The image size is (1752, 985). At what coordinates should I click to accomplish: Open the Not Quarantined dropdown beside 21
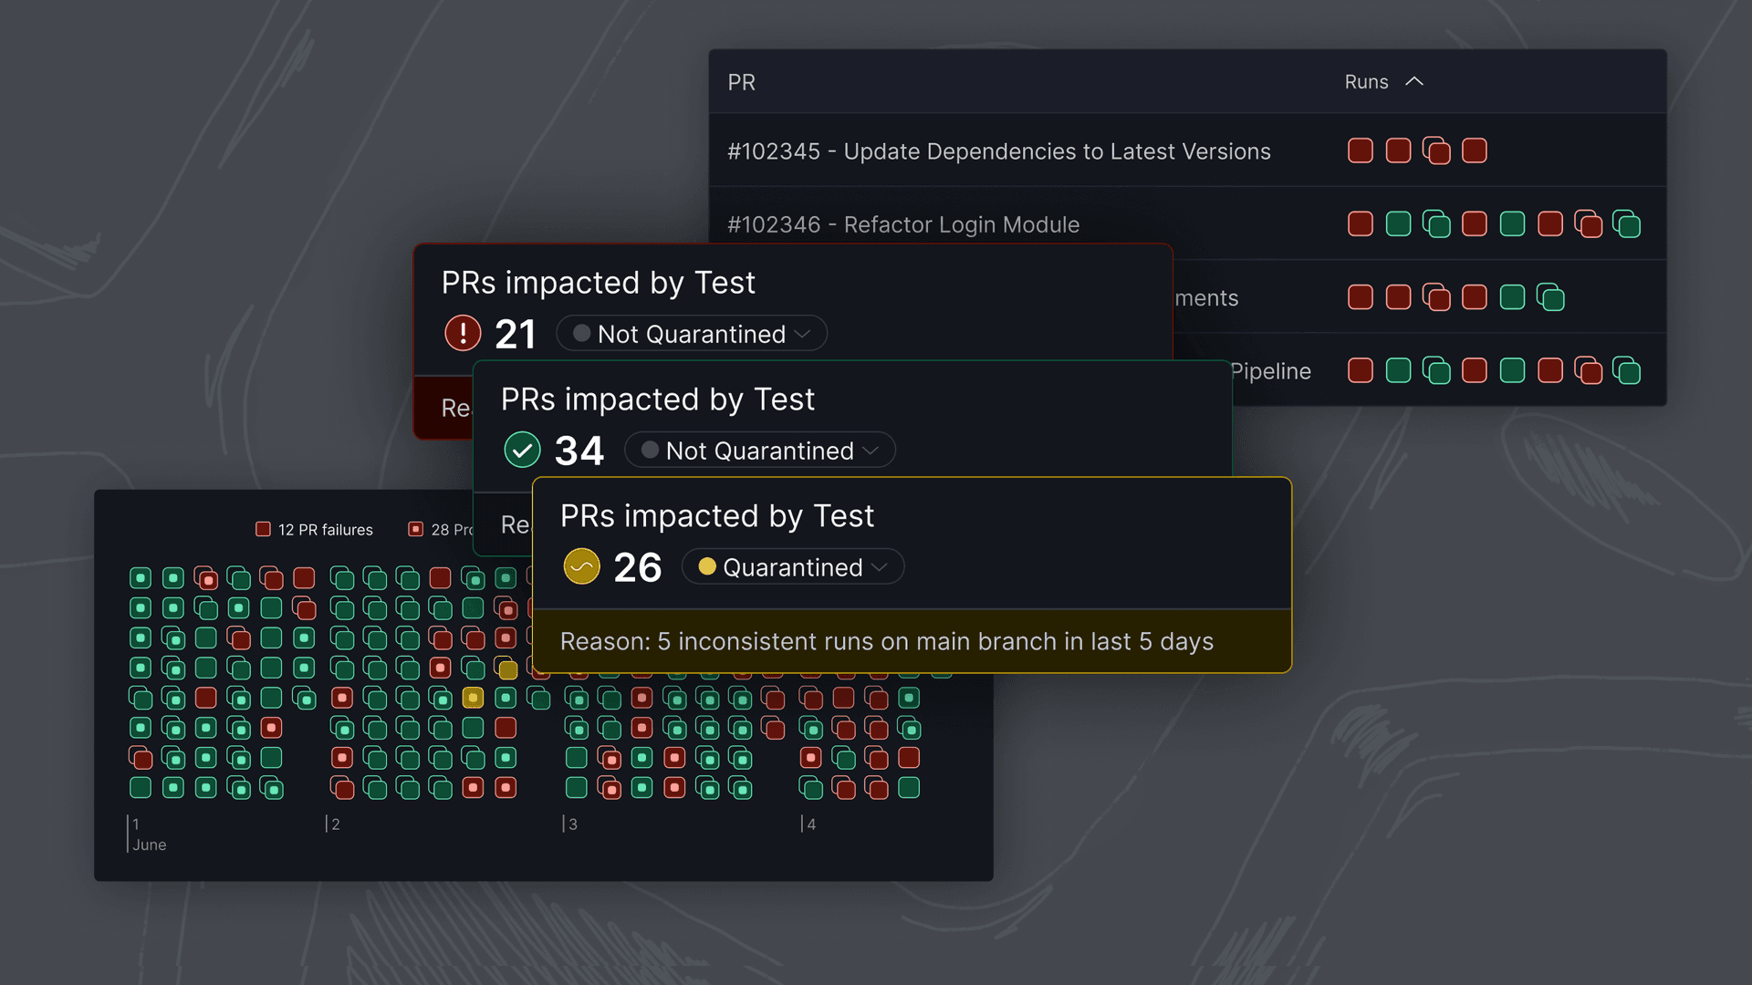[691, 334]
